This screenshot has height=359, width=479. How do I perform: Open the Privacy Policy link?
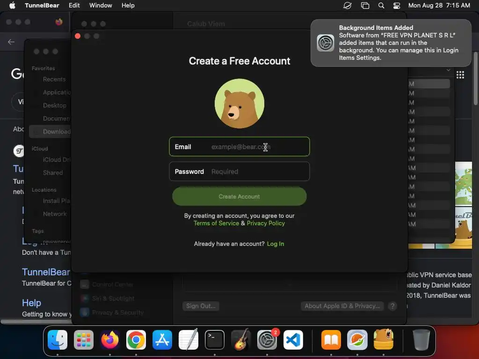point(266,223)
